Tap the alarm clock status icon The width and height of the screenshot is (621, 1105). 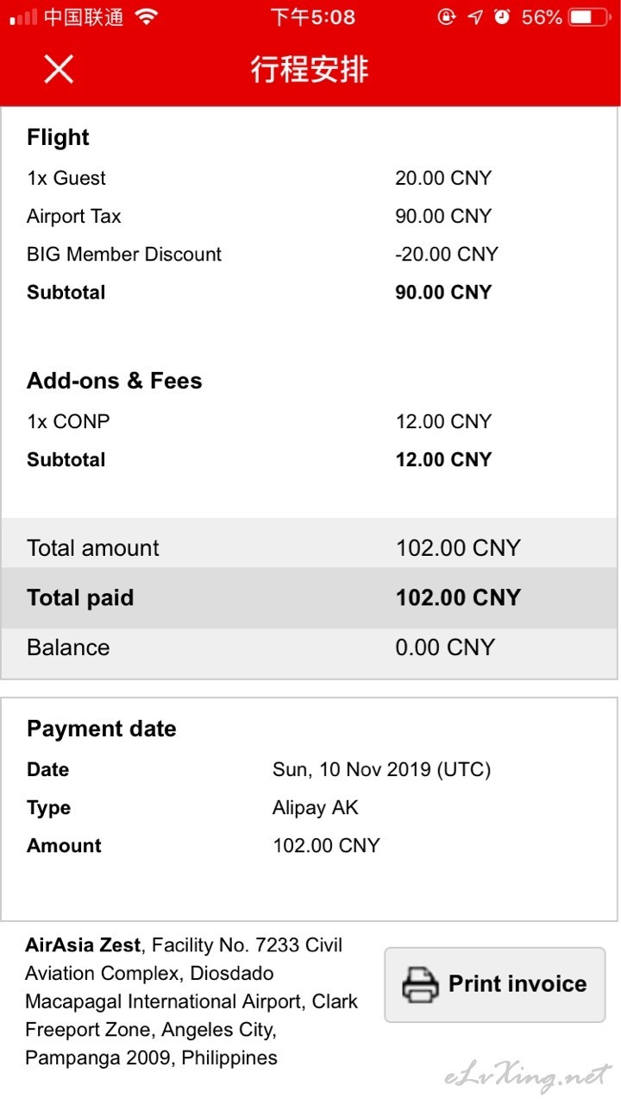(502, 17)
